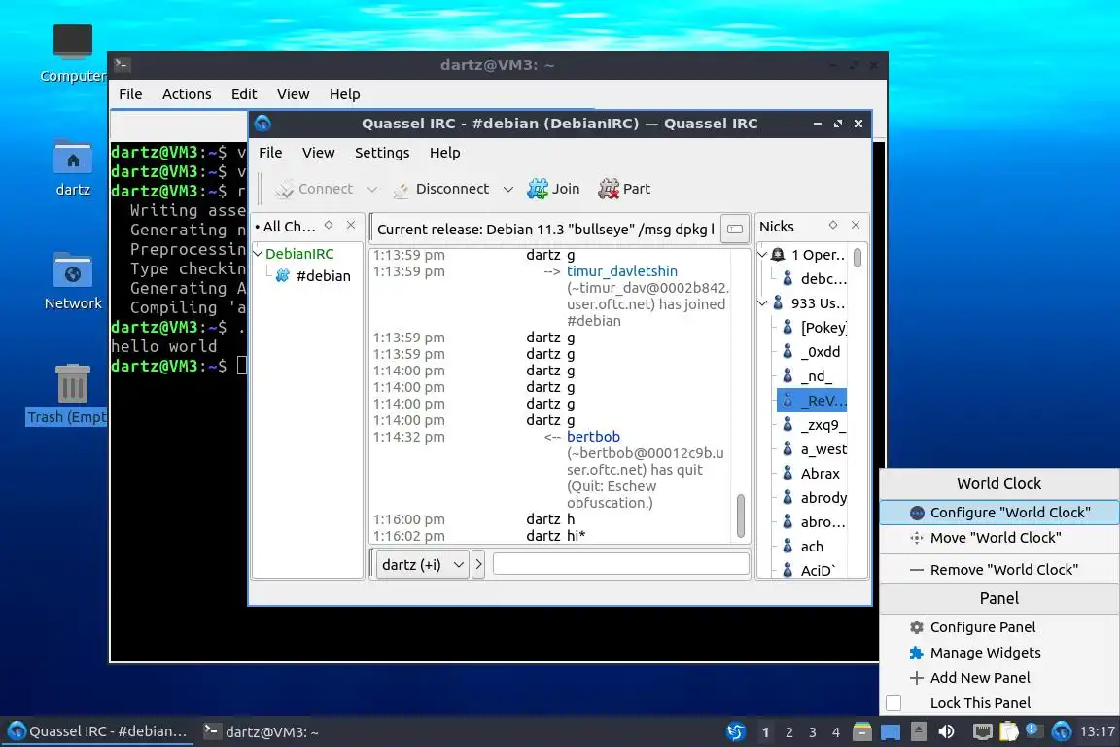Click the arrow button next to nick selector
This screenshot has height=747, width=1120.
(x=478, y=565)
